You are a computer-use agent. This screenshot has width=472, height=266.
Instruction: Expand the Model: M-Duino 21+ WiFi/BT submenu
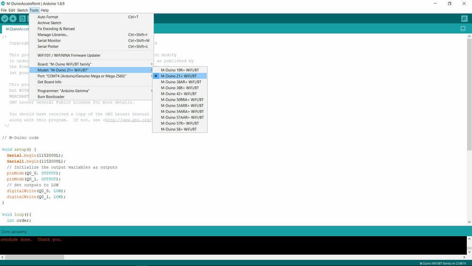point(91,70)
